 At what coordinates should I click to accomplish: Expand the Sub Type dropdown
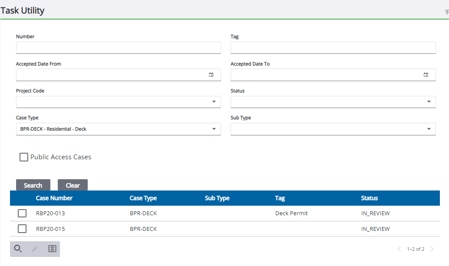pos(429,129)
